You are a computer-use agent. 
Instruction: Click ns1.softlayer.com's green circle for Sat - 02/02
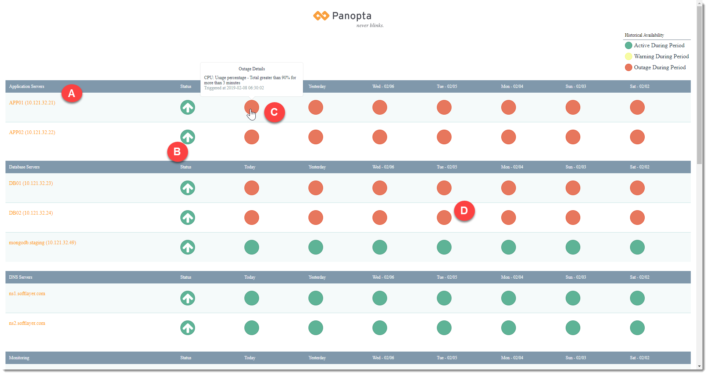(x=637, y=298)
